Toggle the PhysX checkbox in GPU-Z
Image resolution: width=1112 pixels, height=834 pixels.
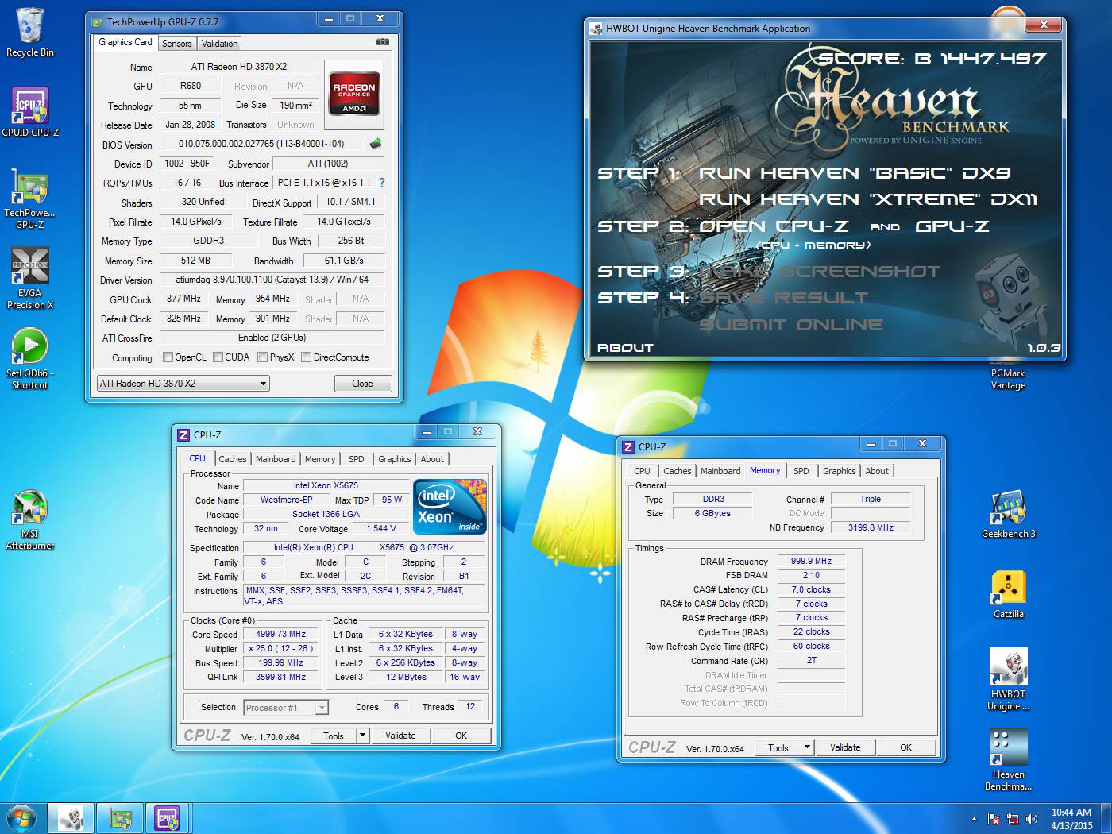(262, 357)
